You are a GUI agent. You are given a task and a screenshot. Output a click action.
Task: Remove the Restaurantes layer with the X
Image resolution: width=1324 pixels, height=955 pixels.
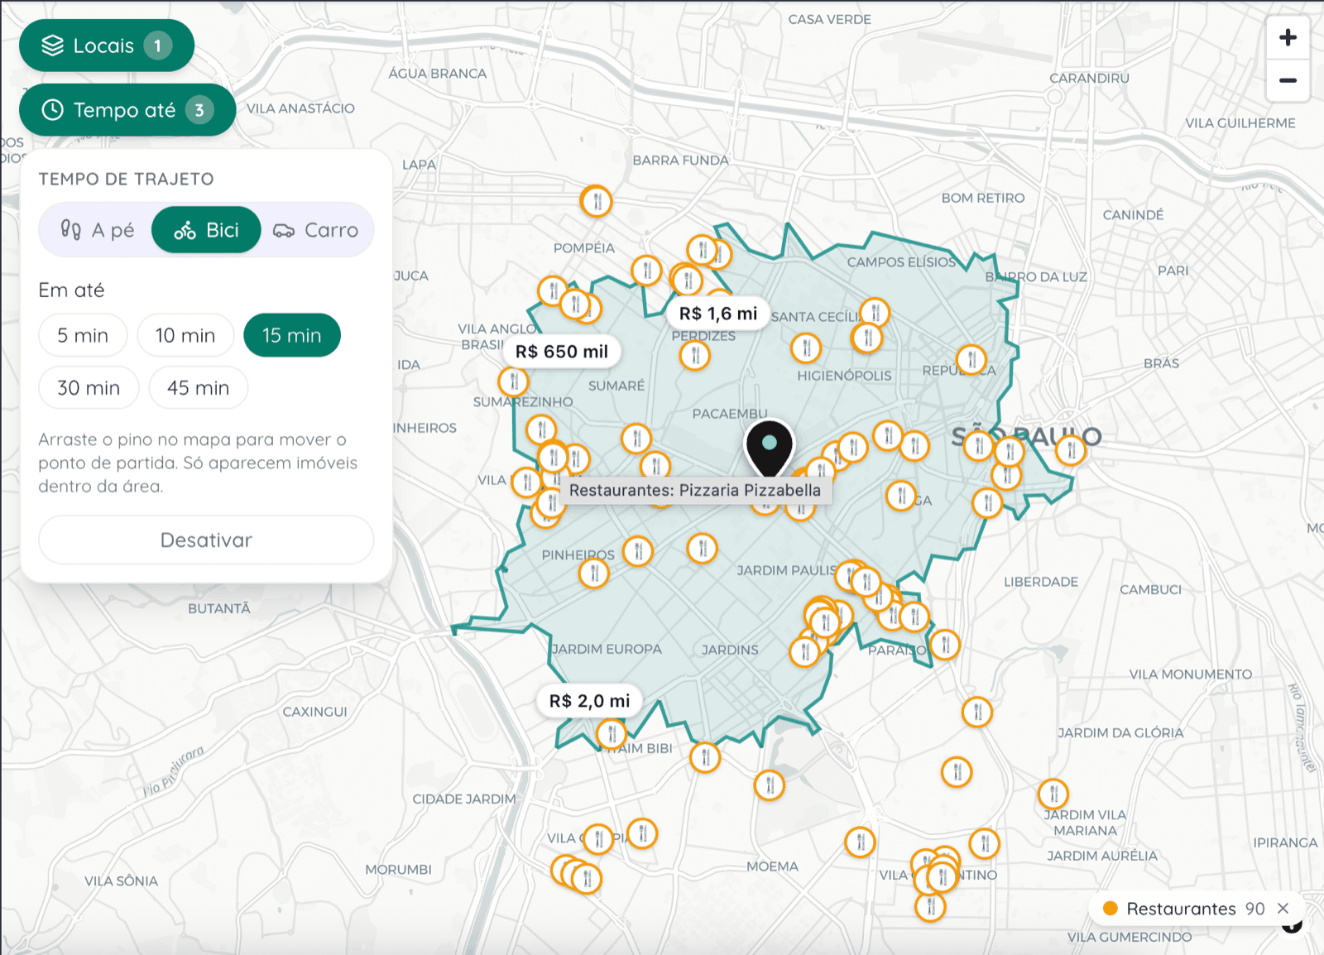[x=1283, y=909]
